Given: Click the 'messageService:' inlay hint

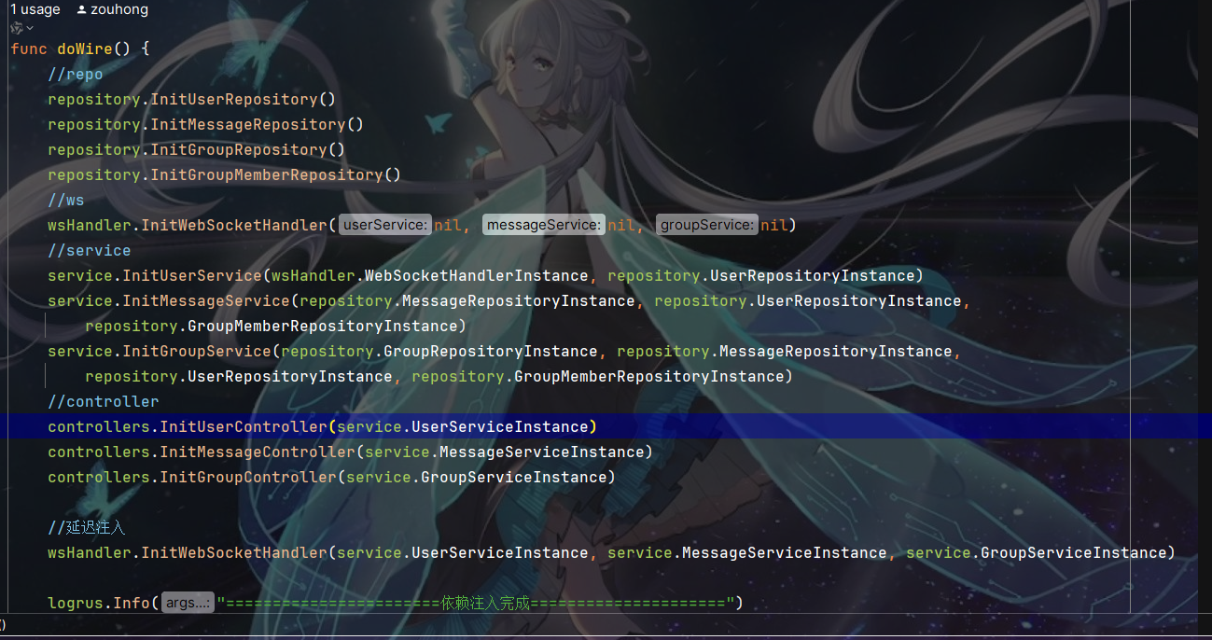Looking at the screenshot, I should [544, 225].
